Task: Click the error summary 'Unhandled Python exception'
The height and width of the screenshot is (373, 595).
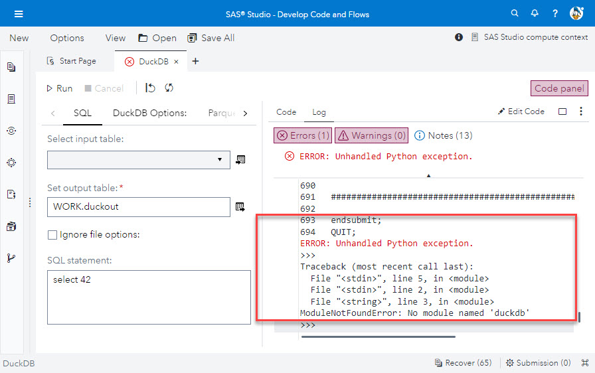Action: 386,156
